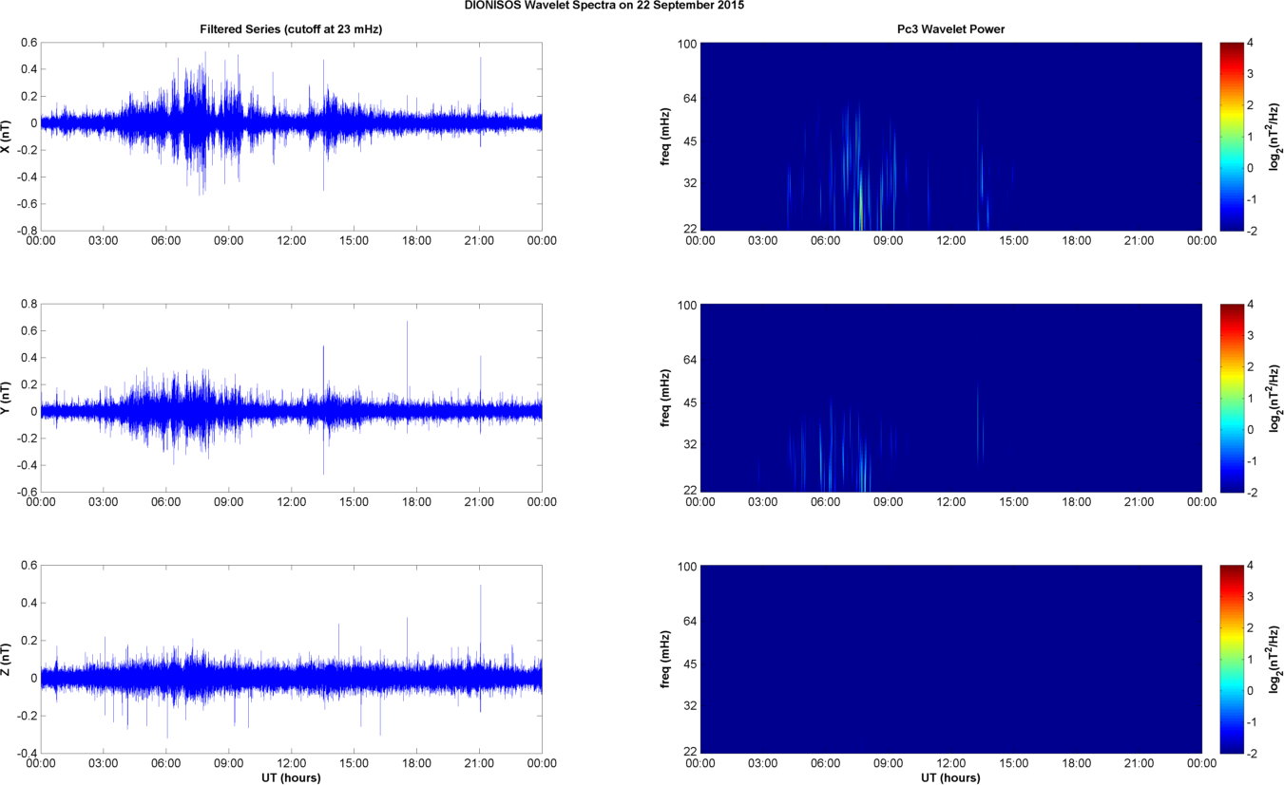Click the log2(nT²/Hz) label of the top colorbar
The height and width of the screenshot is (785, 1284).
(1275, 136)
